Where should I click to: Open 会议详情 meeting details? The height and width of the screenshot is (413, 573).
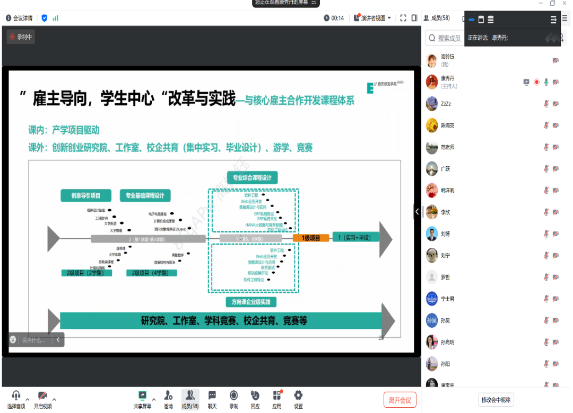tap(19, 18)
